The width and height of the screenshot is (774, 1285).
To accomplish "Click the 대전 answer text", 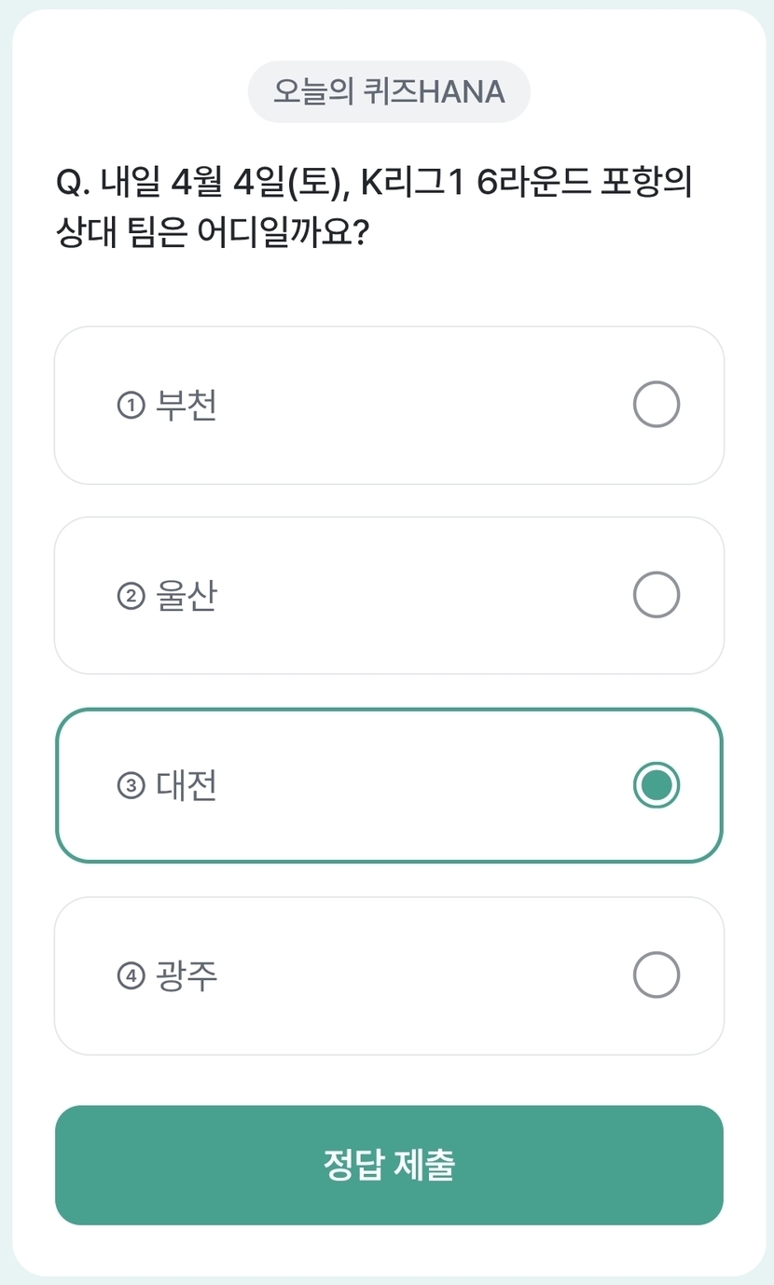I will [187, 786].
